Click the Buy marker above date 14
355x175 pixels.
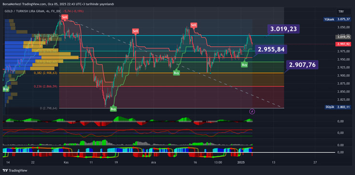6,89
